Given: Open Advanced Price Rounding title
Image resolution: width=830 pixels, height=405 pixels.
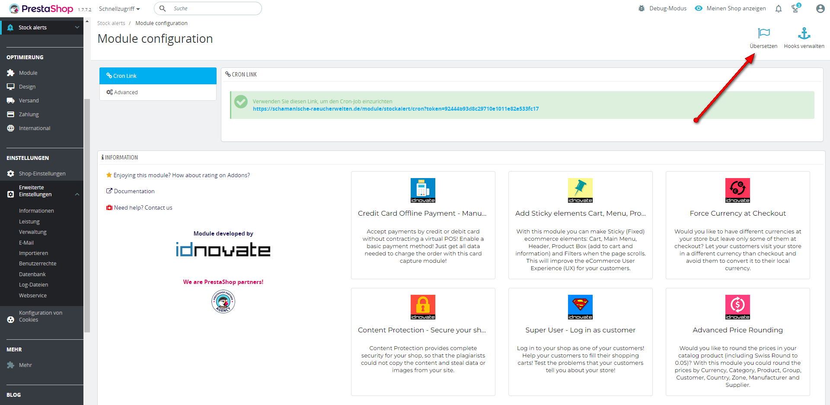Looking at the screenshot, I should click(738, 330).
